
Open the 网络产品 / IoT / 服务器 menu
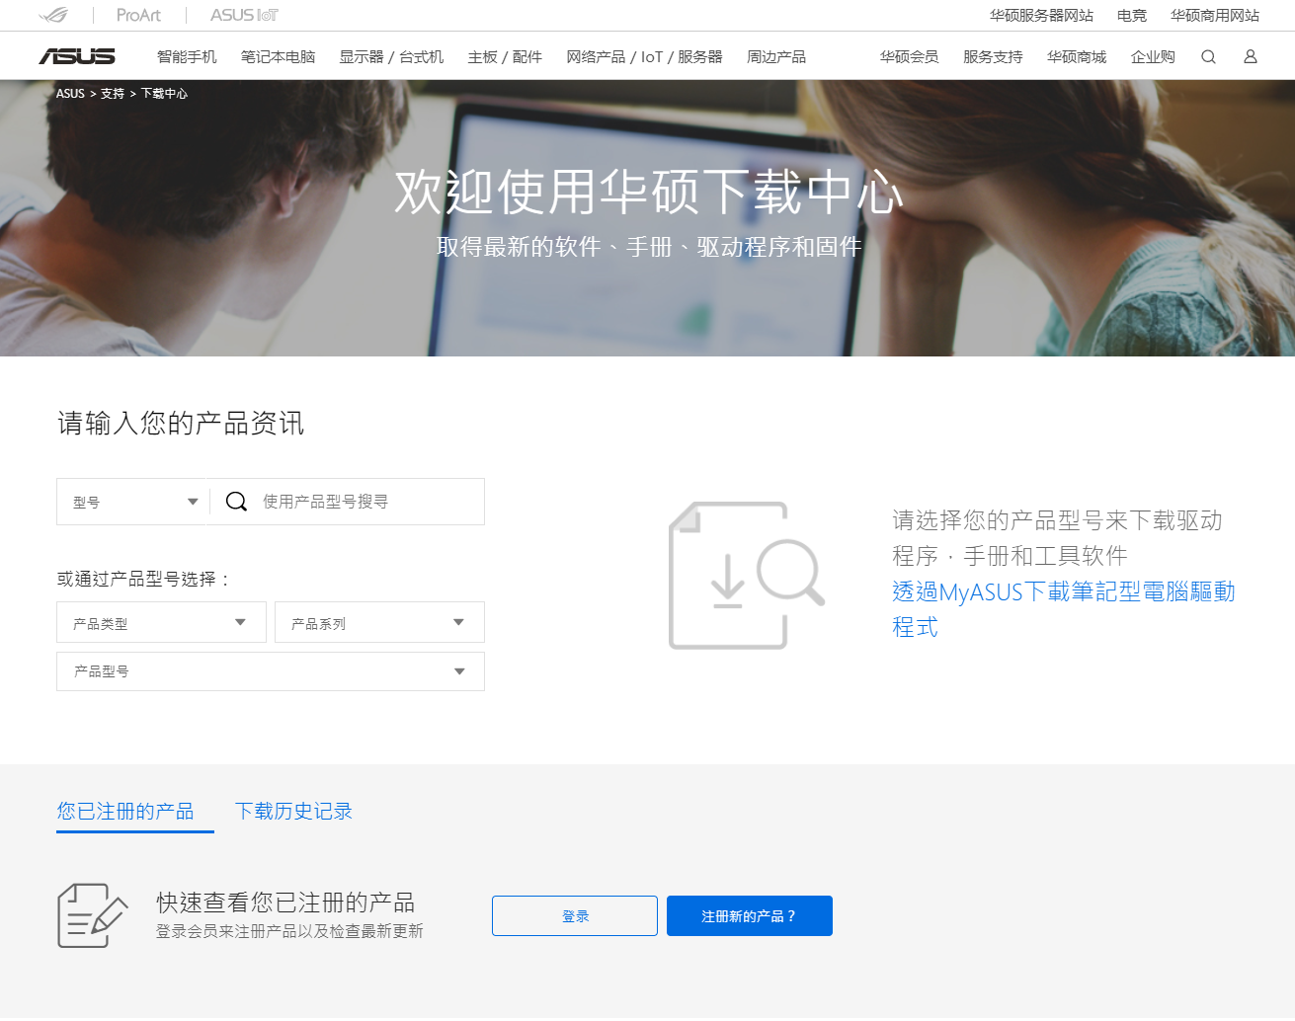coord(644,56)
